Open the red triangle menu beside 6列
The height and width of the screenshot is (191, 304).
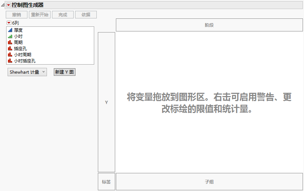tap(9, 23)
